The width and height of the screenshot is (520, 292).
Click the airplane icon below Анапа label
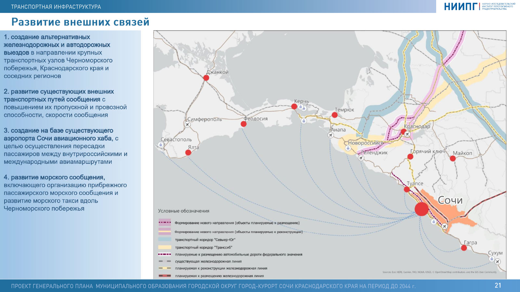[331, 135]
